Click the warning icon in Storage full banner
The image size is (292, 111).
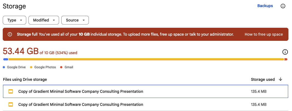10,34
